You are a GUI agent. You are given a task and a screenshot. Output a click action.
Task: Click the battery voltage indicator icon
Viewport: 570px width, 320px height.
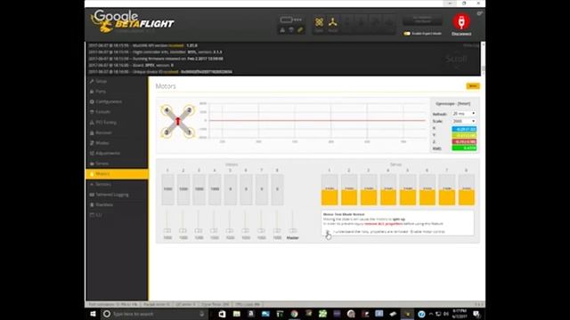287,20
